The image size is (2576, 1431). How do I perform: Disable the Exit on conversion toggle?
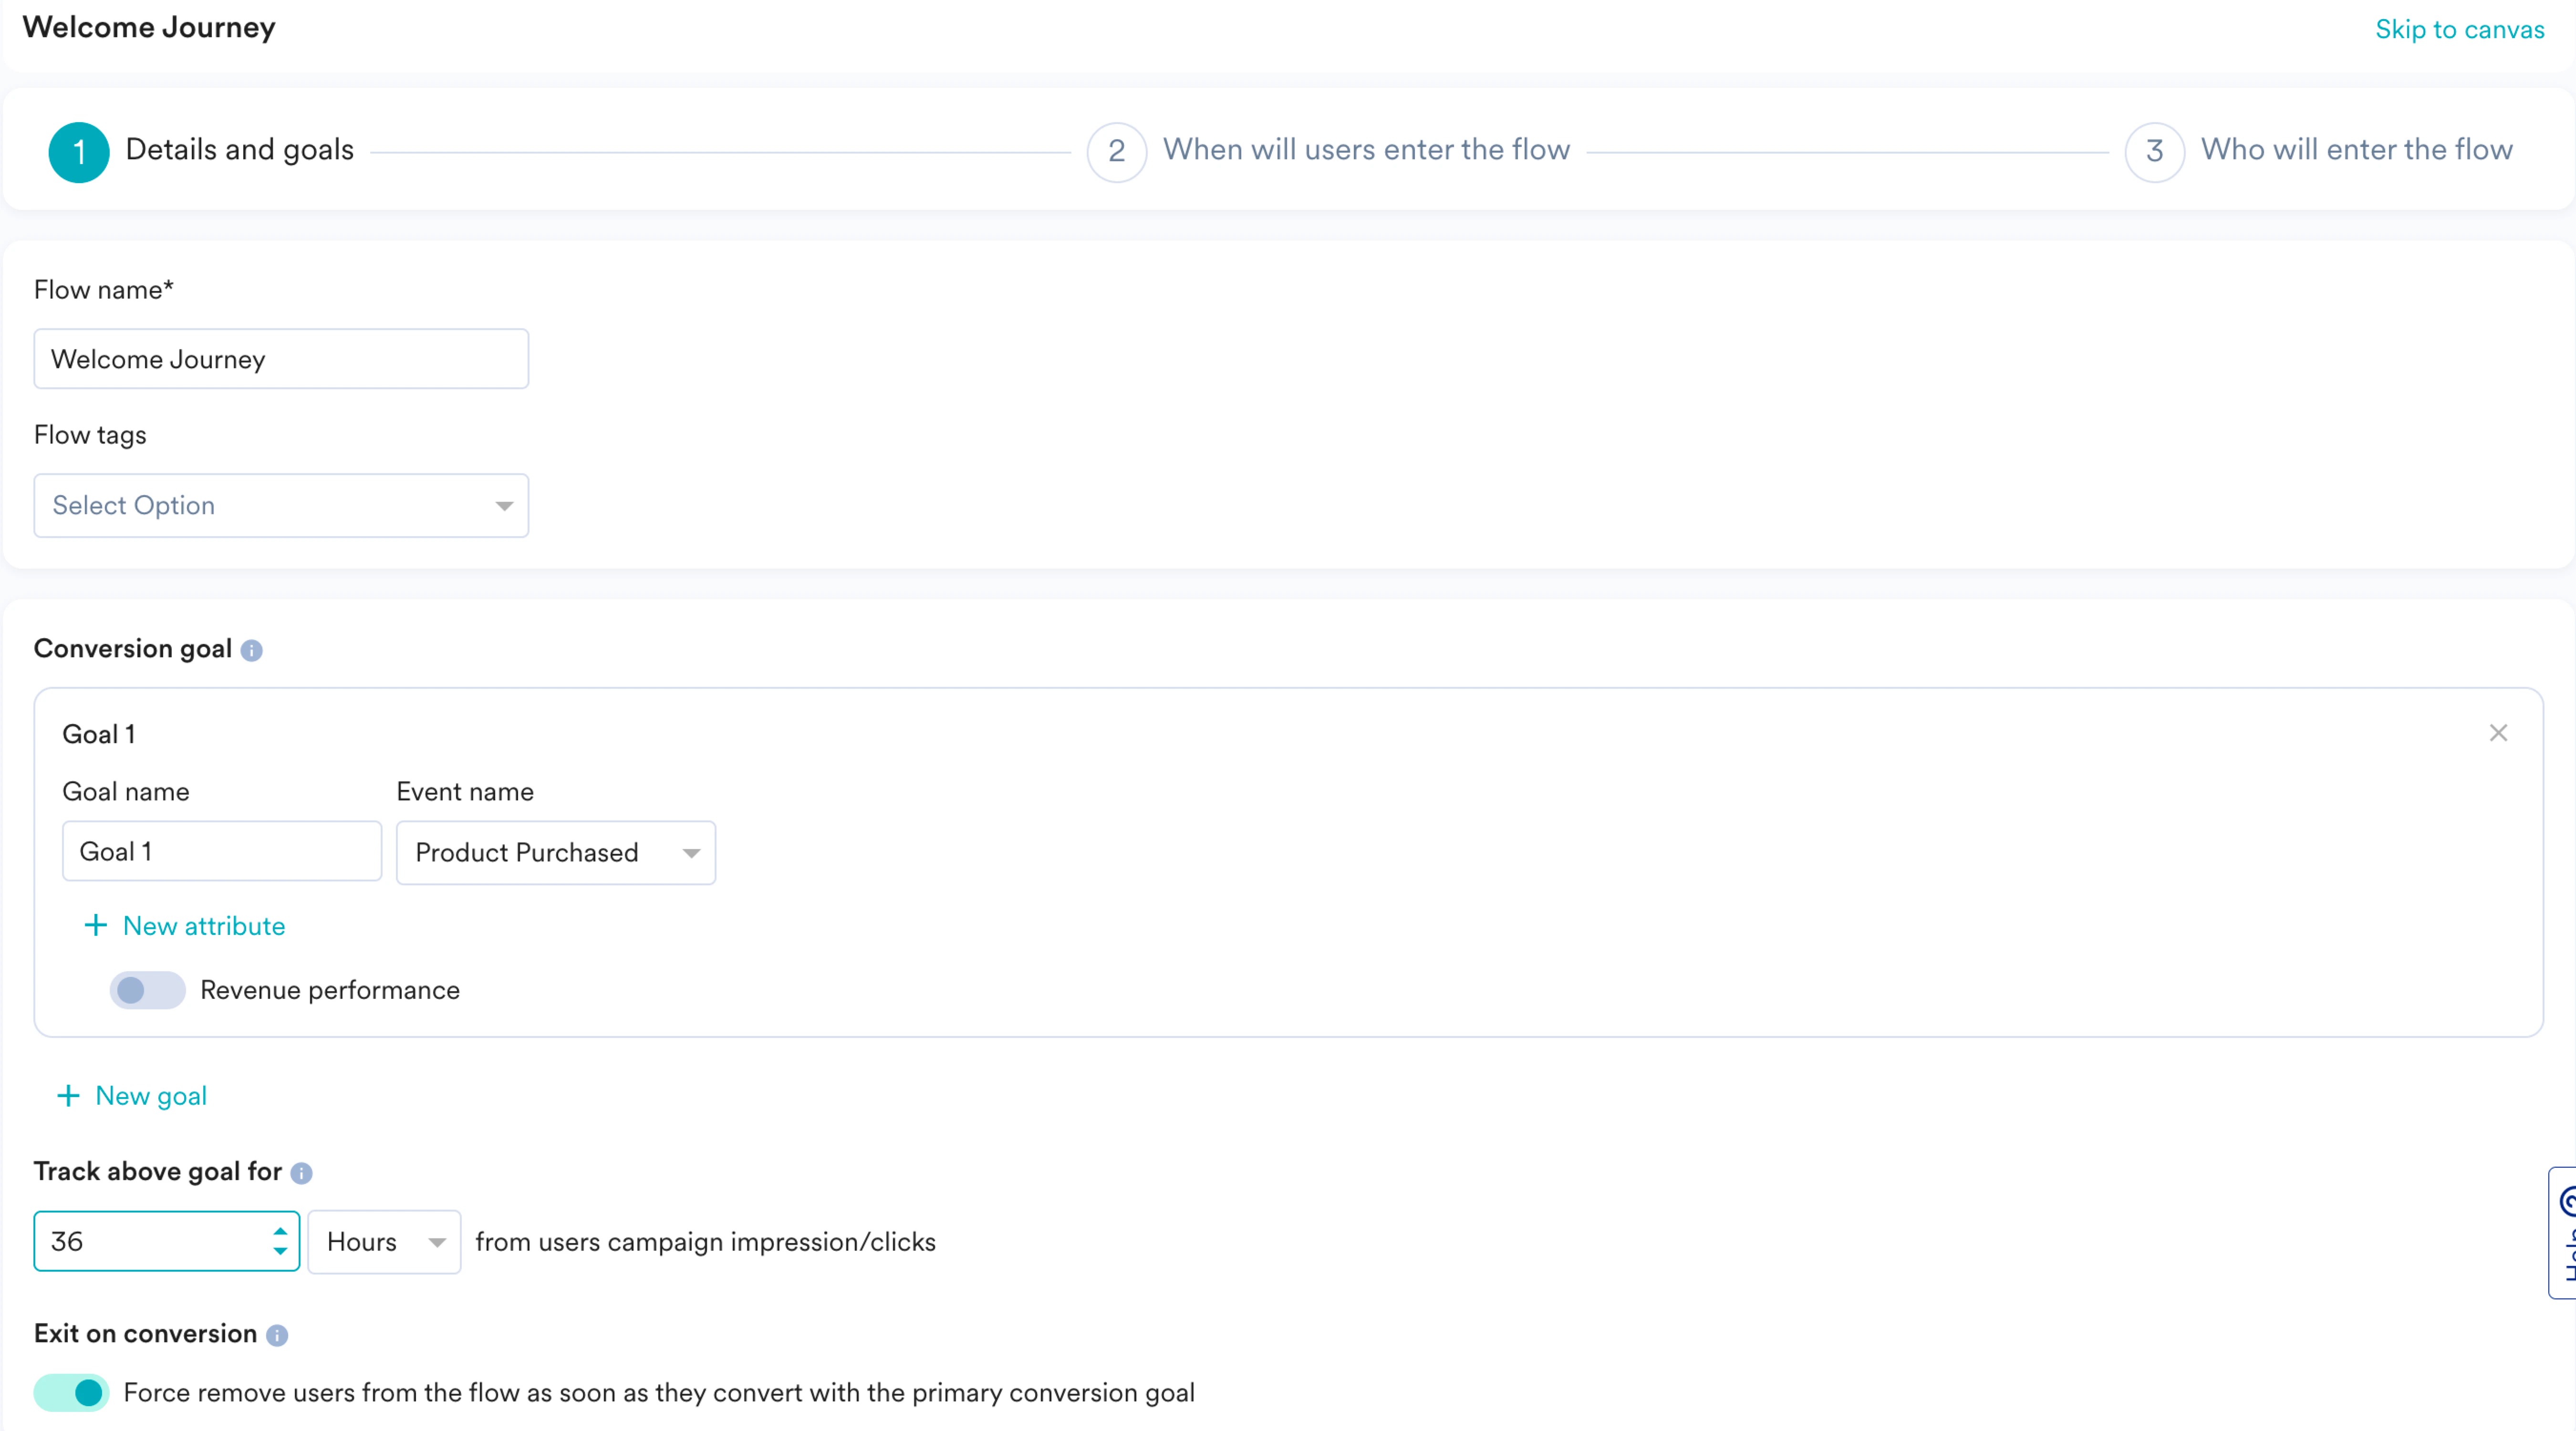(x=72, y=1392)
